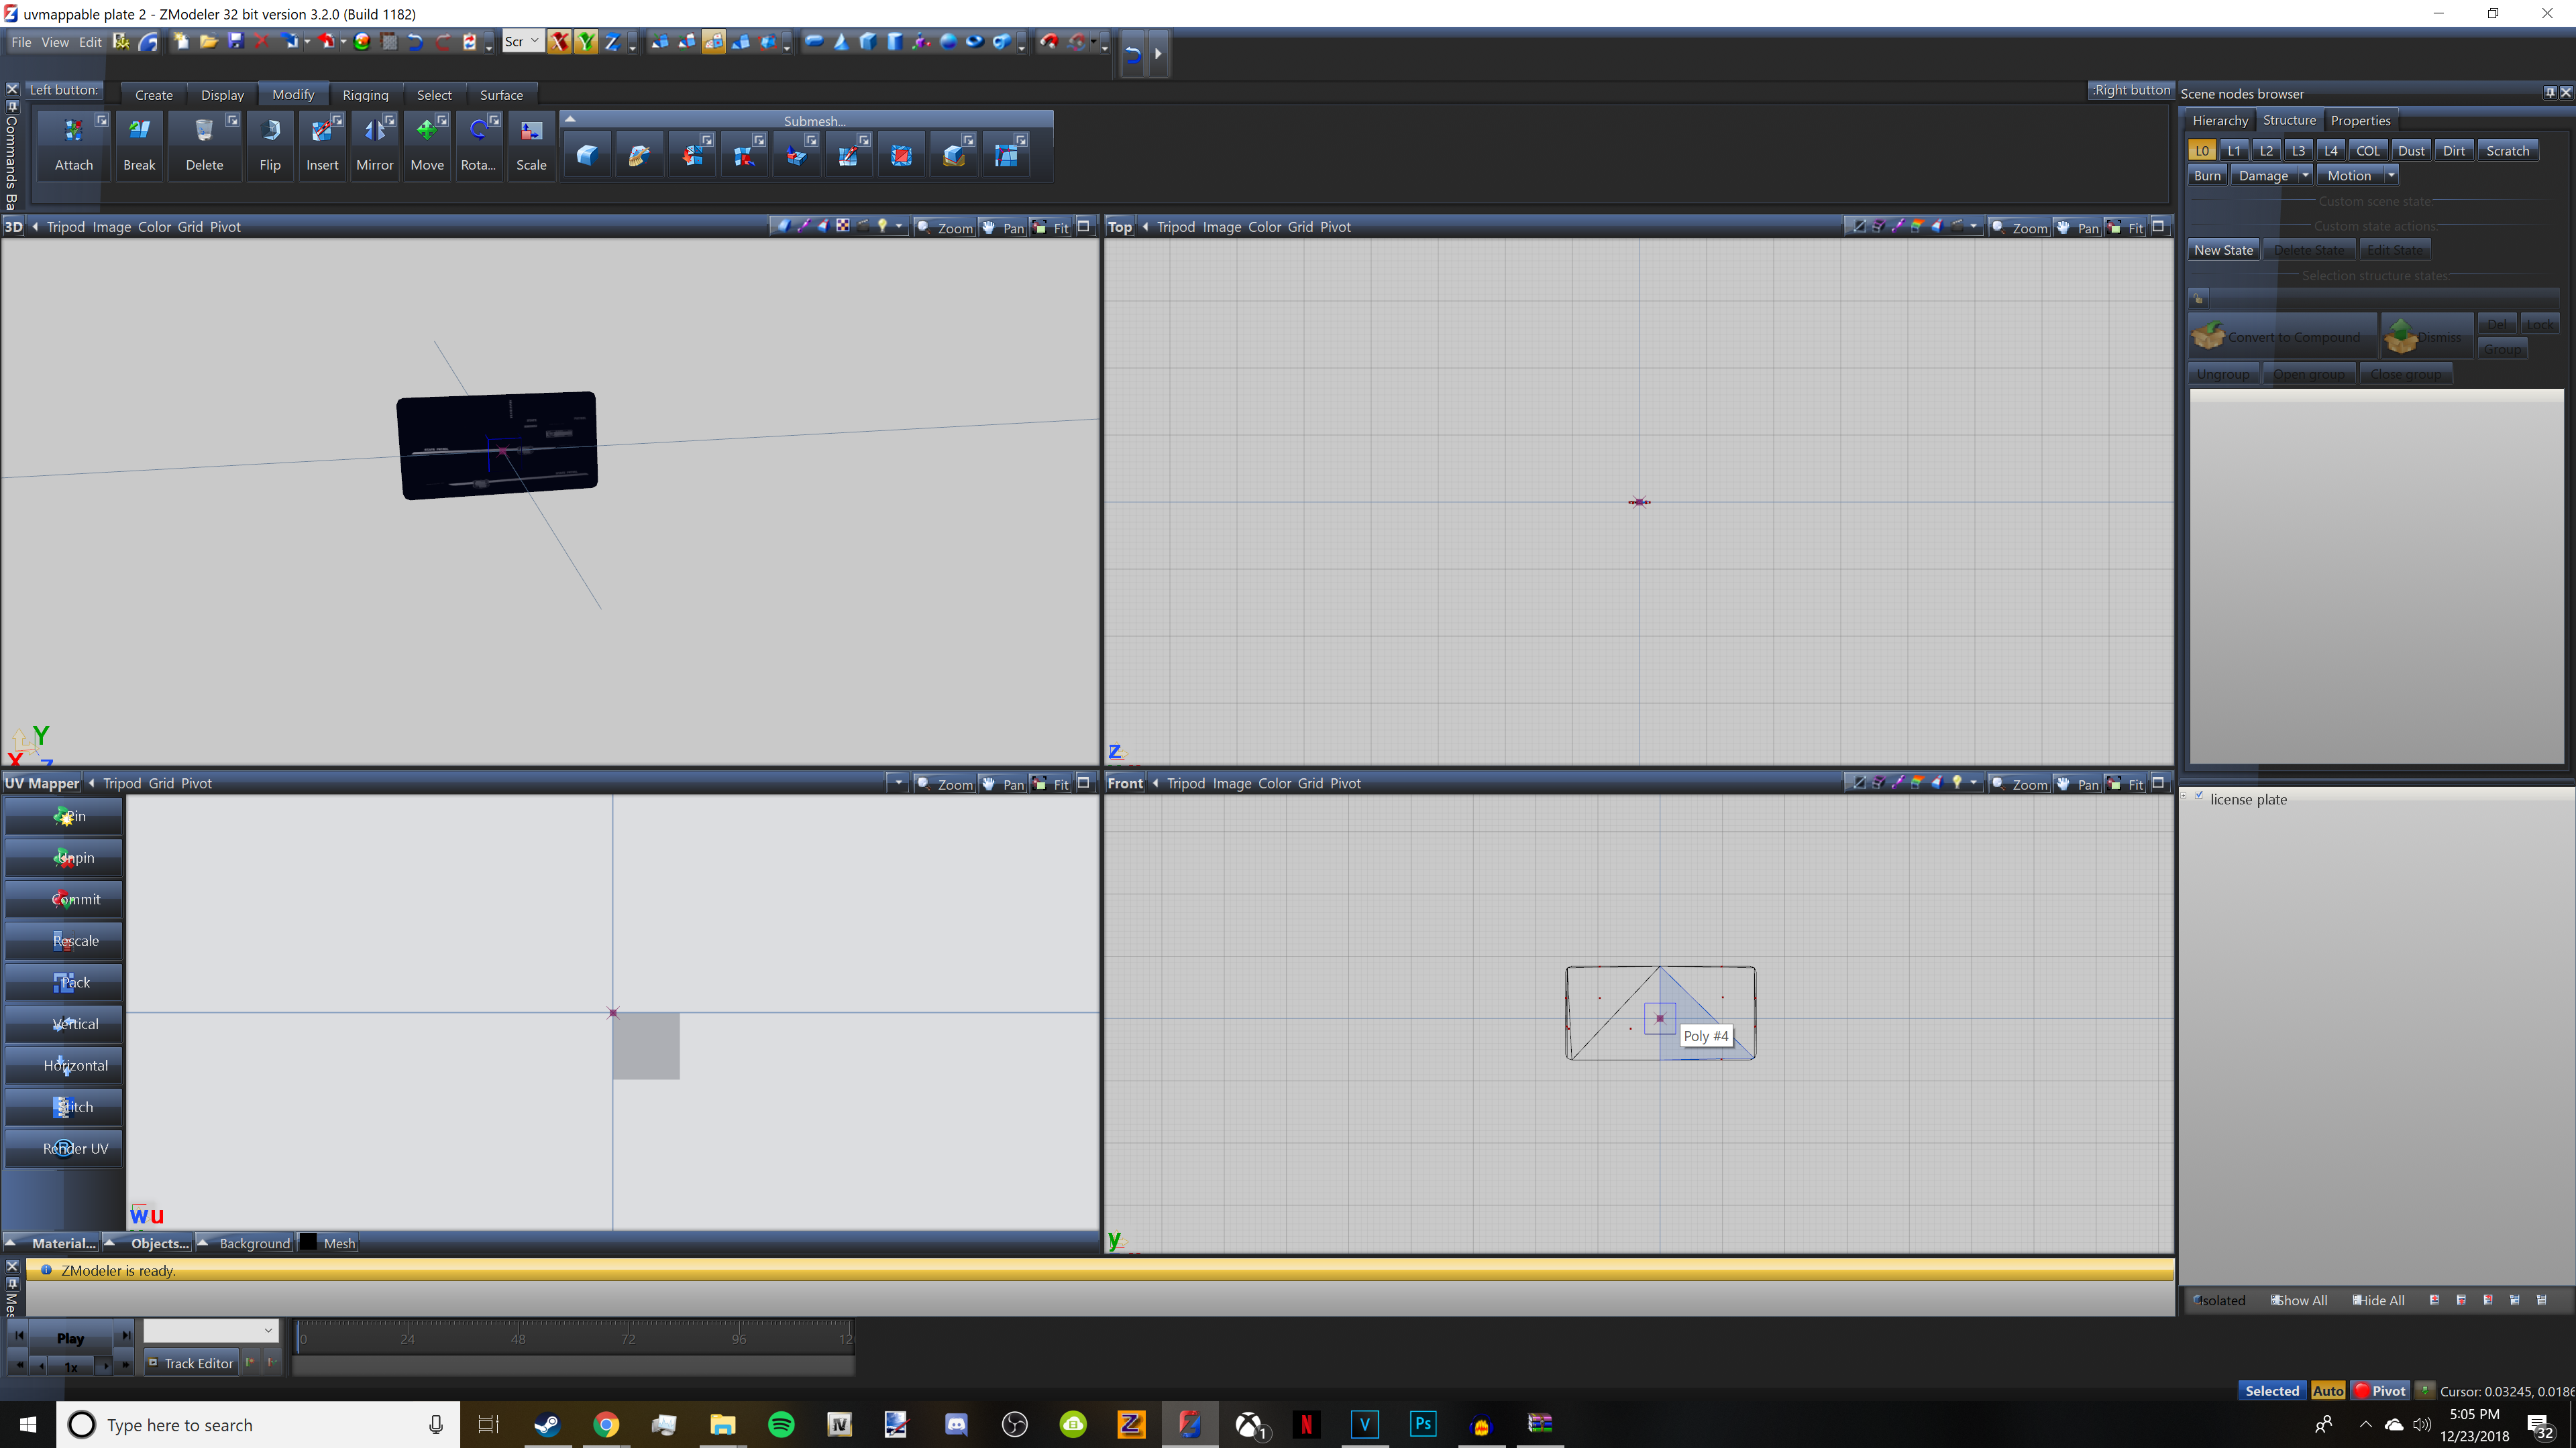Click the Stitch UV tool

click(x=64, y=1107)
